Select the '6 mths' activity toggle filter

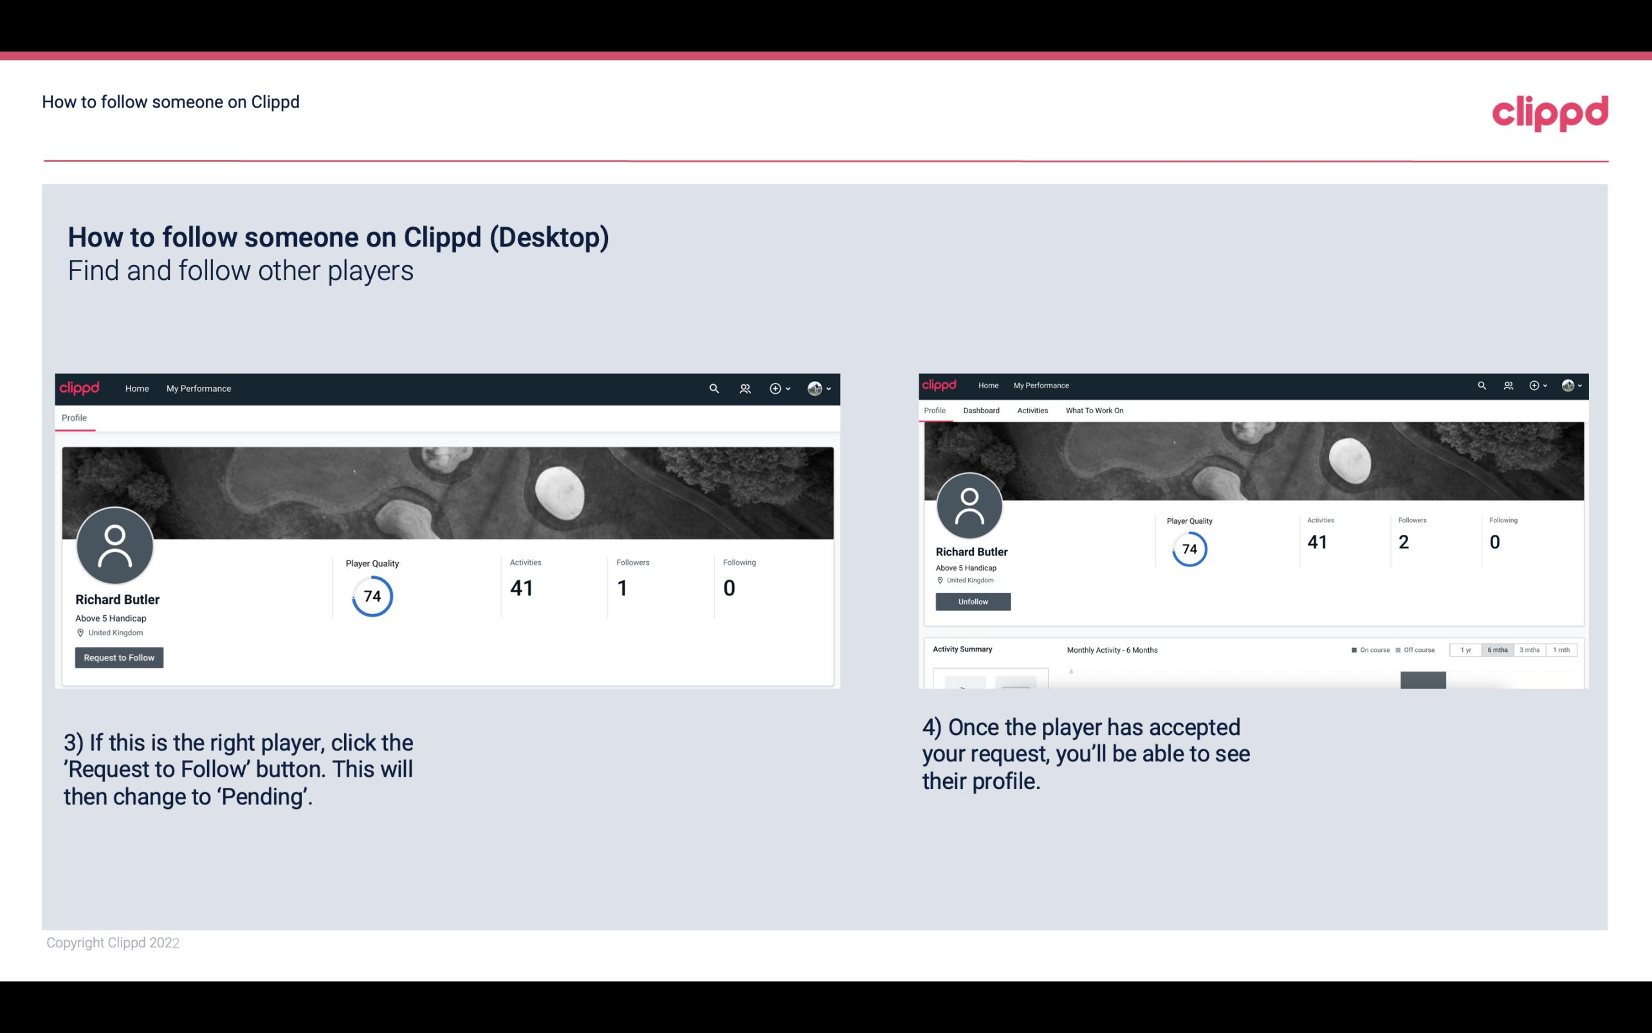[x=1498, y=650]
